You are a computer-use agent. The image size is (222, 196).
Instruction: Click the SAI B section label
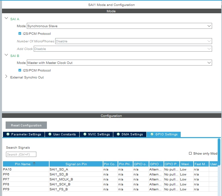(x=15, y=56)
